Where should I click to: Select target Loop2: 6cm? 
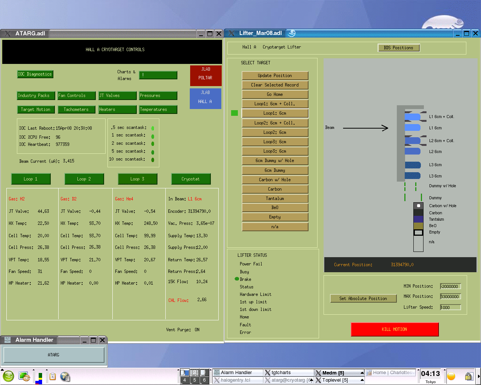tap(275, 132)
